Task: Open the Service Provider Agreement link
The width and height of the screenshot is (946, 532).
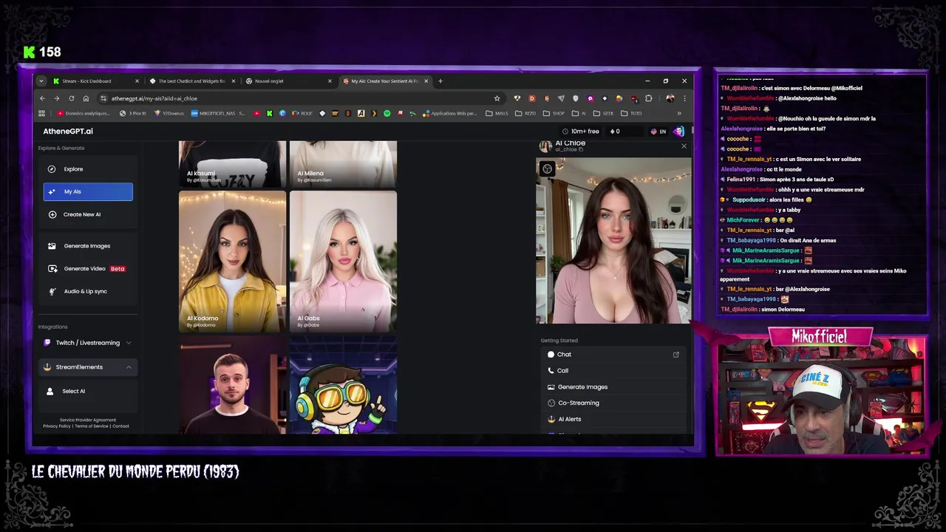Action: pos(88,420)
